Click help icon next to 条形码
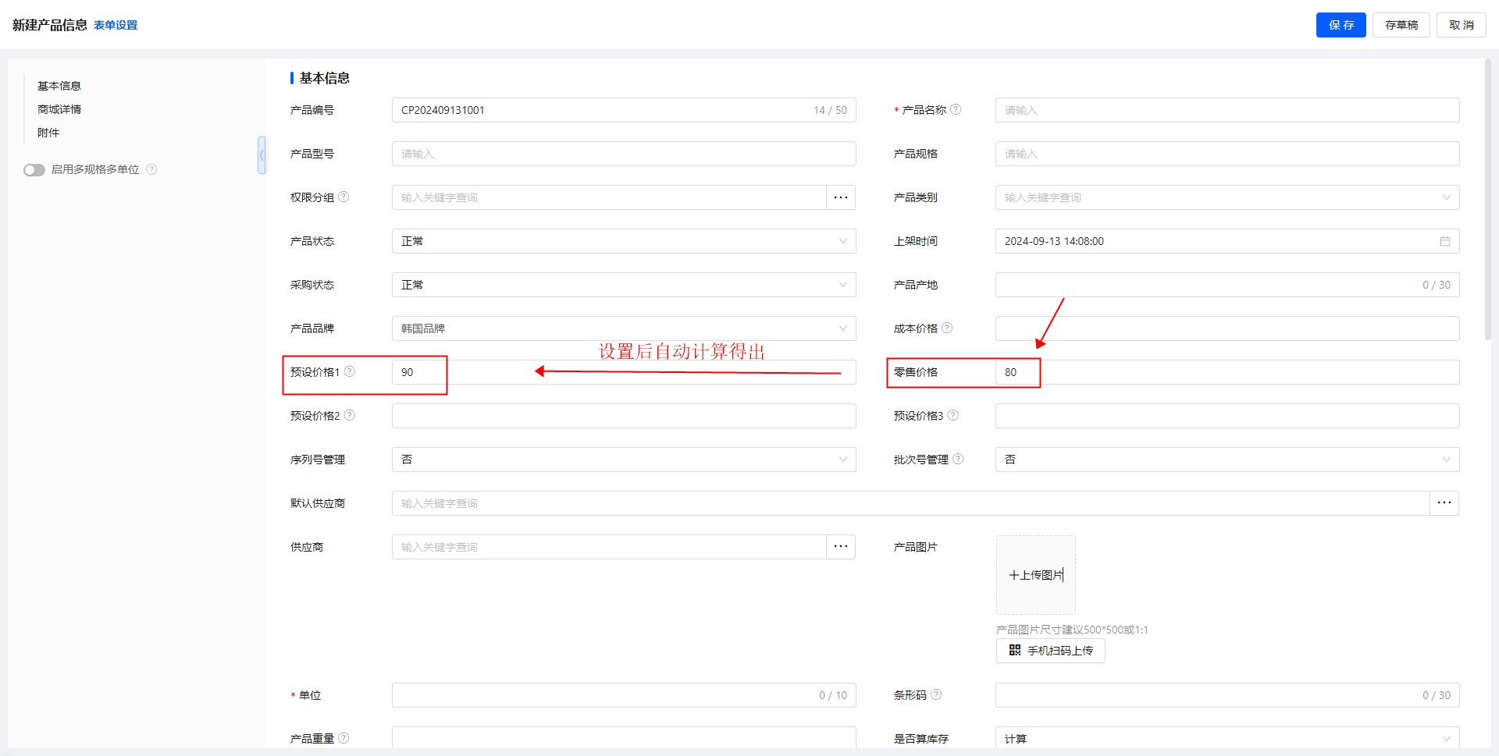The image size is (1499, 756). click(x=936, y=695)
